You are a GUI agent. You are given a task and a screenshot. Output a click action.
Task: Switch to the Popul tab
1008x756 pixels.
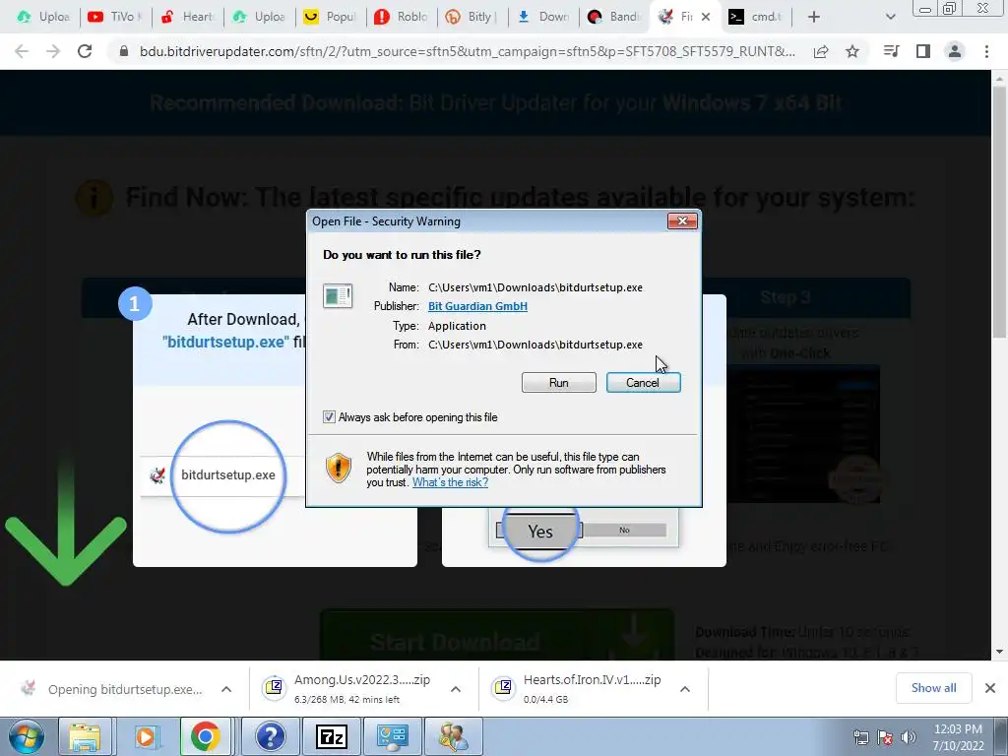[x=331, y=17]
